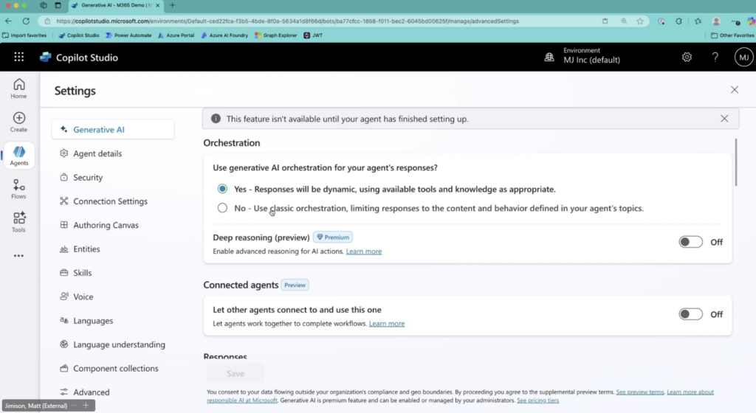Viewport: 756px width, 413px height.
Task: Open Graph Explorer bookmark
Action: click(x=276, y=35)
